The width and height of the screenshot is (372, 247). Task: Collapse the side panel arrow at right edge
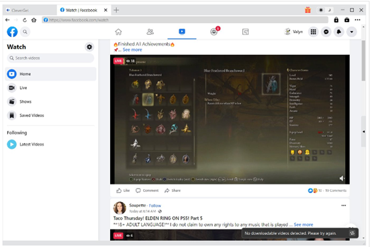[363, 132]
